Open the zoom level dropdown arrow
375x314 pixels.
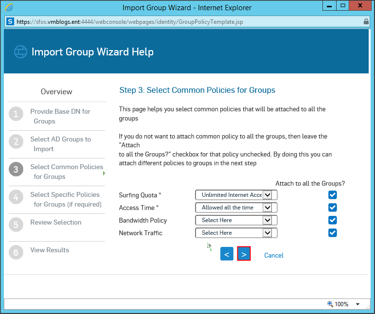click(x=357, y=304)
